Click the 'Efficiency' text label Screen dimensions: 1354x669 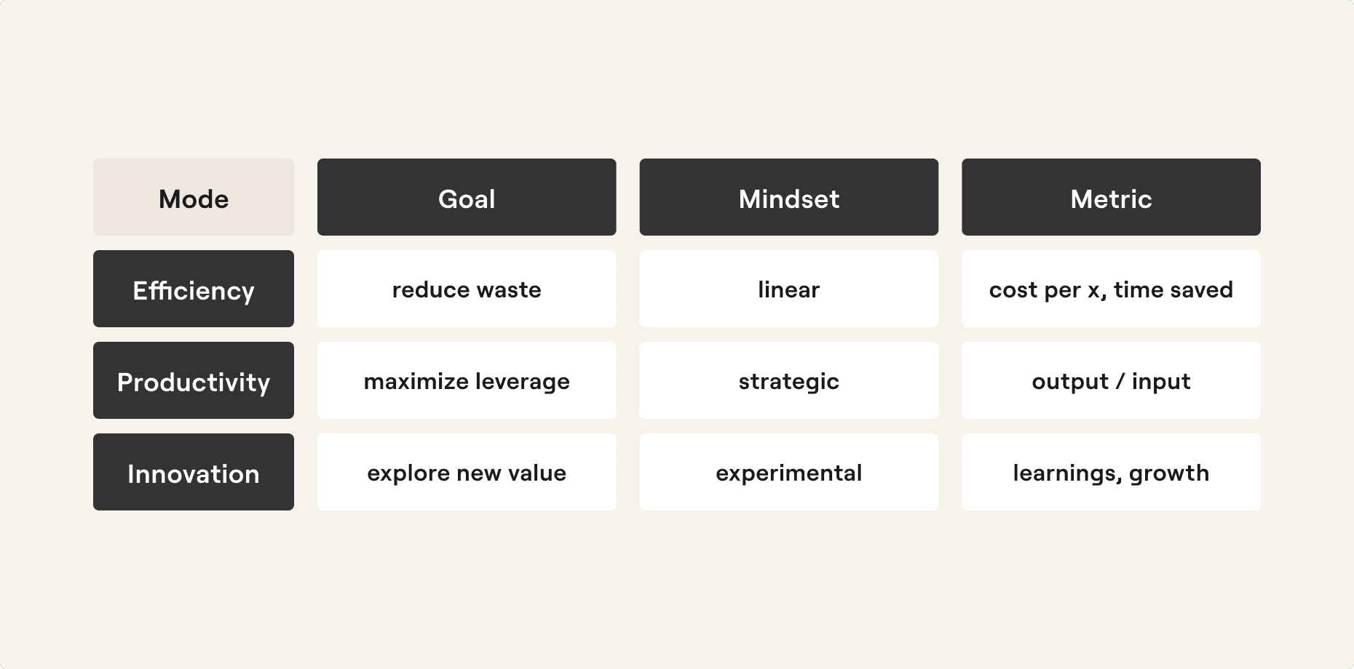pos(194,291)
